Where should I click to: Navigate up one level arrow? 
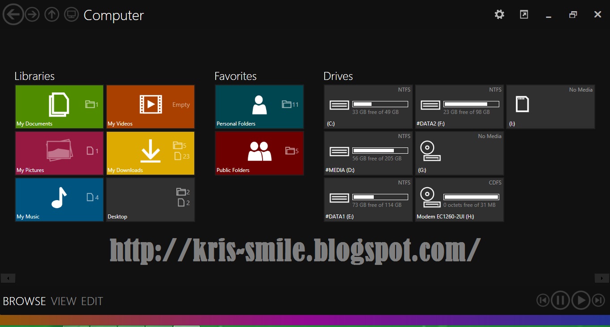click(52, 14)
